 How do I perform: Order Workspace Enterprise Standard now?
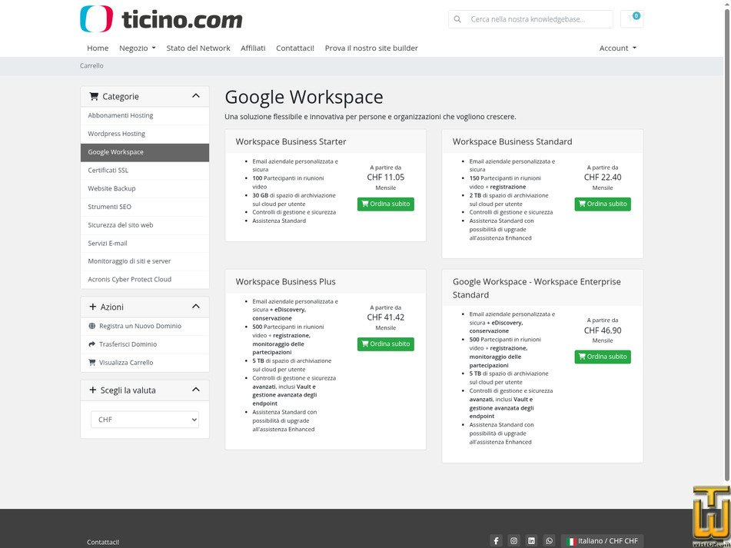pos(603,357)
